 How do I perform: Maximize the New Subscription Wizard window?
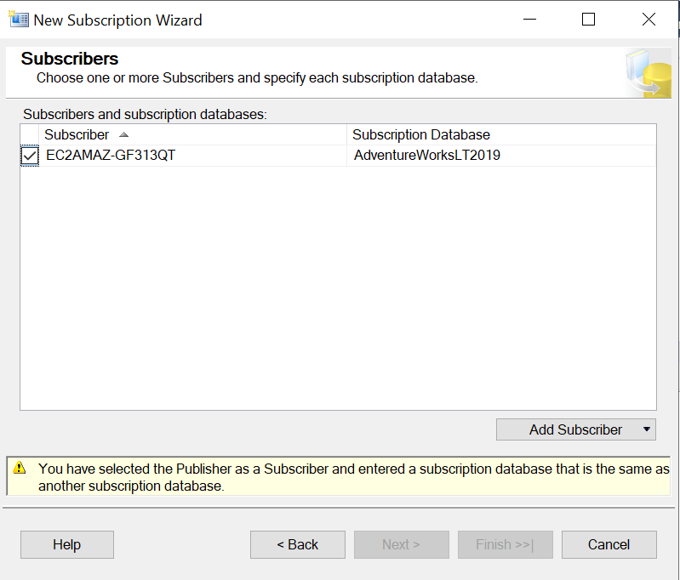click(588, 19)
